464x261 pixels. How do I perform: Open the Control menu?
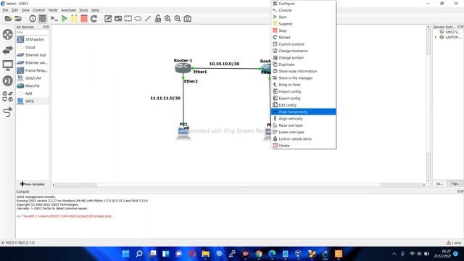pos(38,10)
